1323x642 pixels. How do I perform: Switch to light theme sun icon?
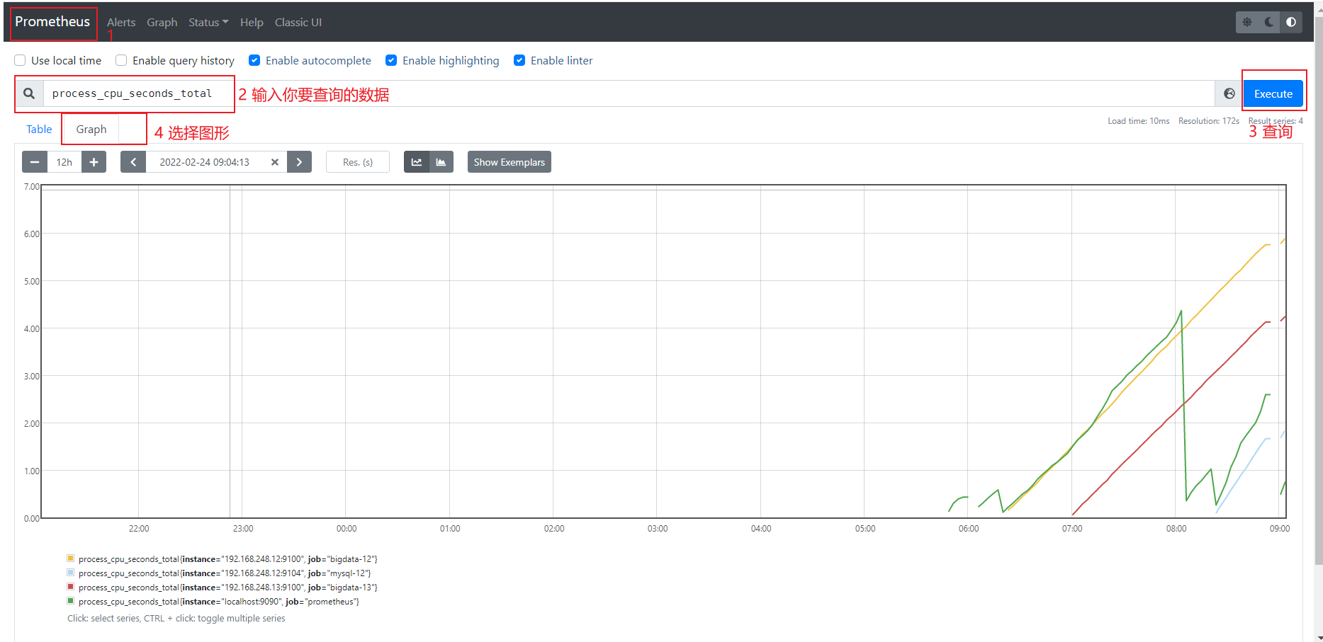coord(1247,22)
